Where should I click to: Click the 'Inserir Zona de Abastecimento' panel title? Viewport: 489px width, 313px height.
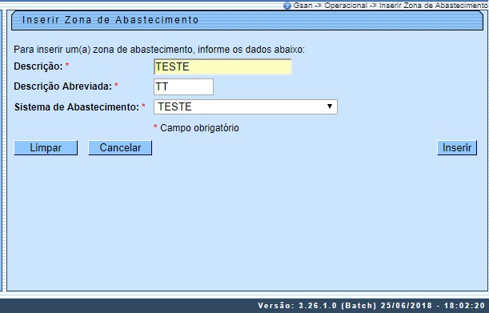click(110, 20)
